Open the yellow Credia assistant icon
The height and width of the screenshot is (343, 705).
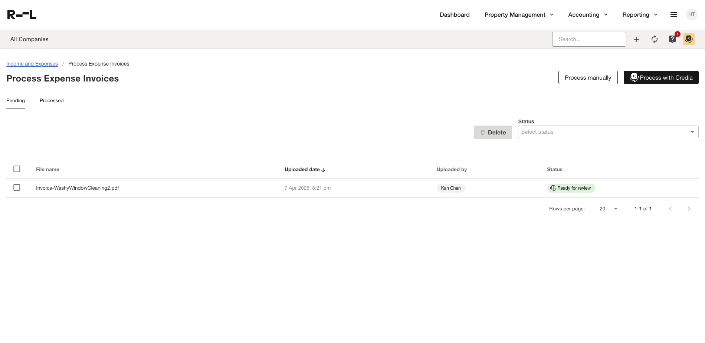click(x=689, y=39)
